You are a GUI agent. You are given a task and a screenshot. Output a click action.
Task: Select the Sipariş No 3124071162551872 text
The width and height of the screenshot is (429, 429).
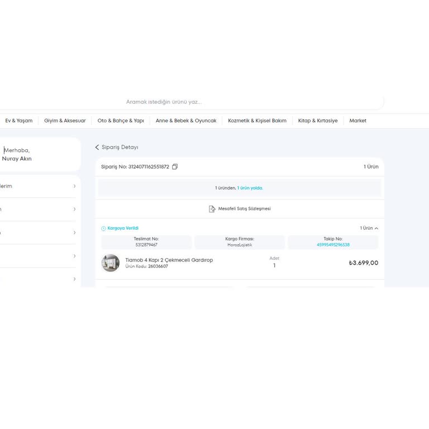click(135, 166)
